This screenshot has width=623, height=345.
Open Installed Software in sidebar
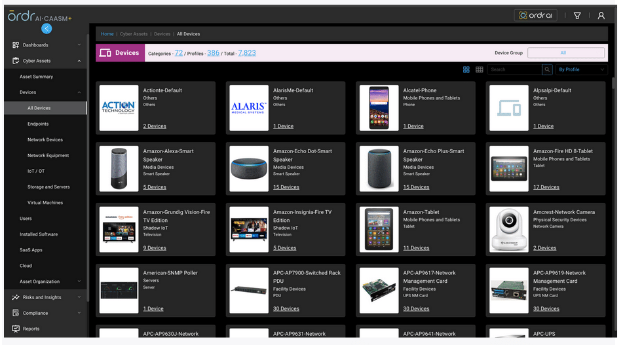tap(39, 234)
